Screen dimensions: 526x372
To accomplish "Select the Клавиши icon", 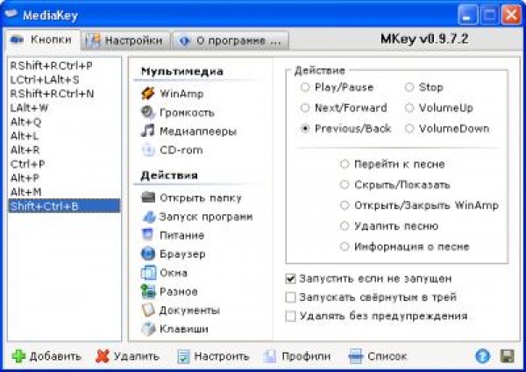I will pos(148,329).
